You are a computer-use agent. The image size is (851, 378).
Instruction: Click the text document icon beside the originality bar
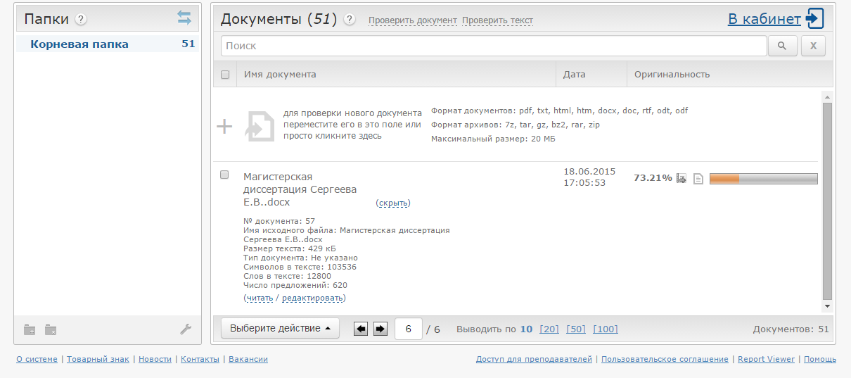(698, 179)
